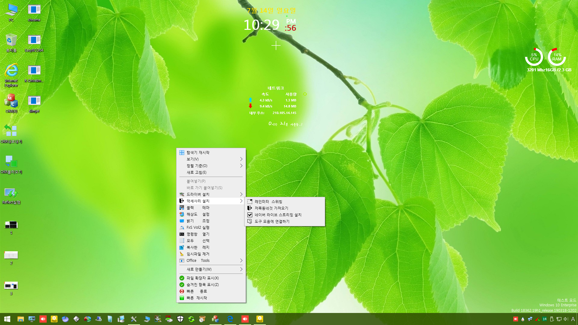Click the USB safely remove tray icon
Image resolution: width=578 pixels, height=325 pixels.
tap(552, 319)
